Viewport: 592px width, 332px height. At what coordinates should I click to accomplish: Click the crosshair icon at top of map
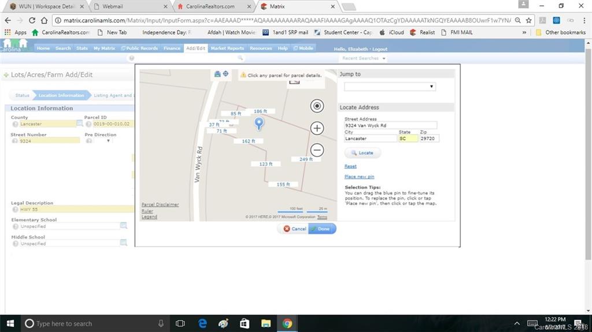pos(225,74)
